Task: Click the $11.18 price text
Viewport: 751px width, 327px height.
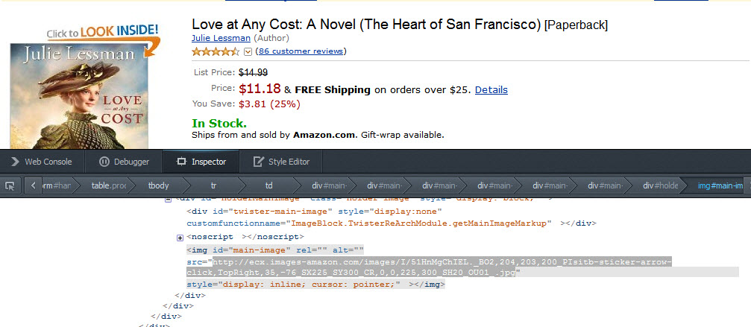Action: 260,89
